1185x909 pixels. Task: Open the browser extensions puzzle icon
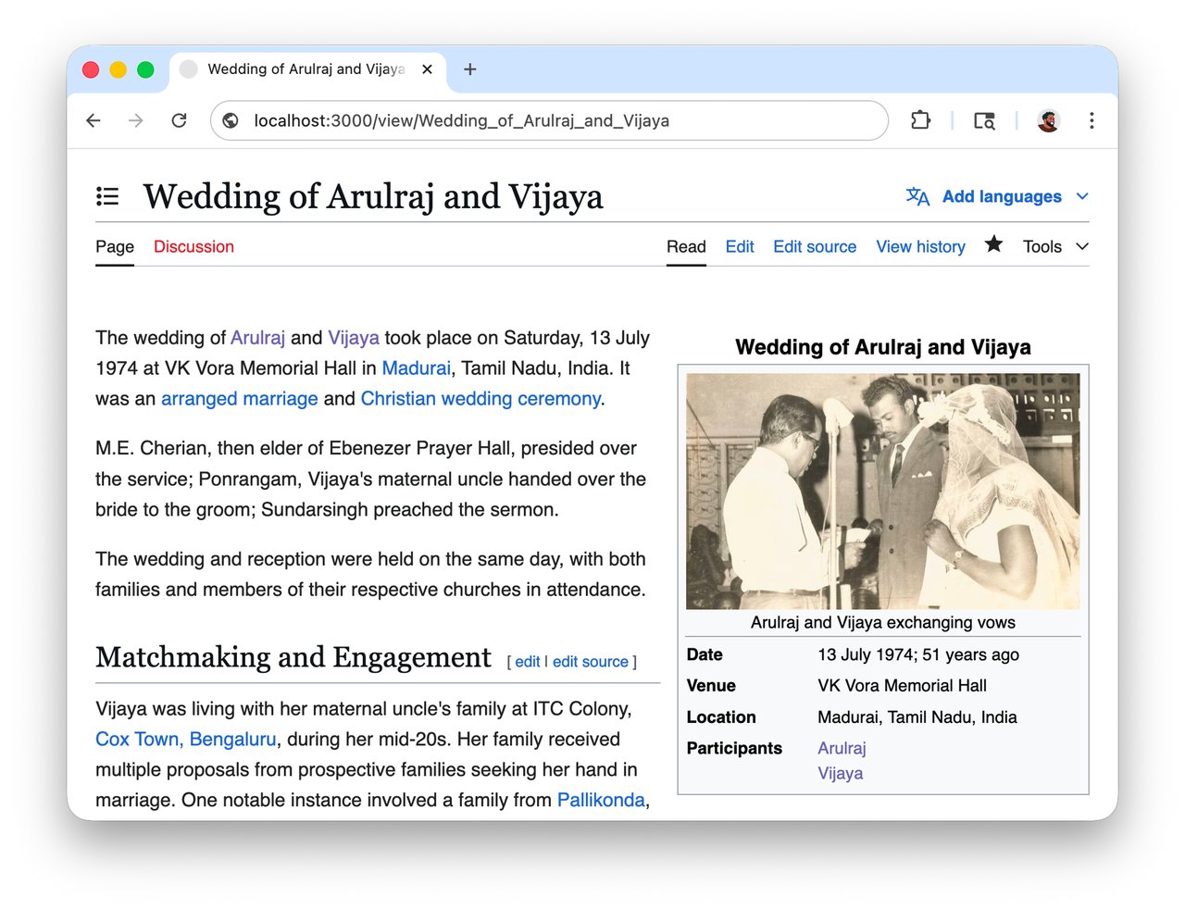click(920, 120)
